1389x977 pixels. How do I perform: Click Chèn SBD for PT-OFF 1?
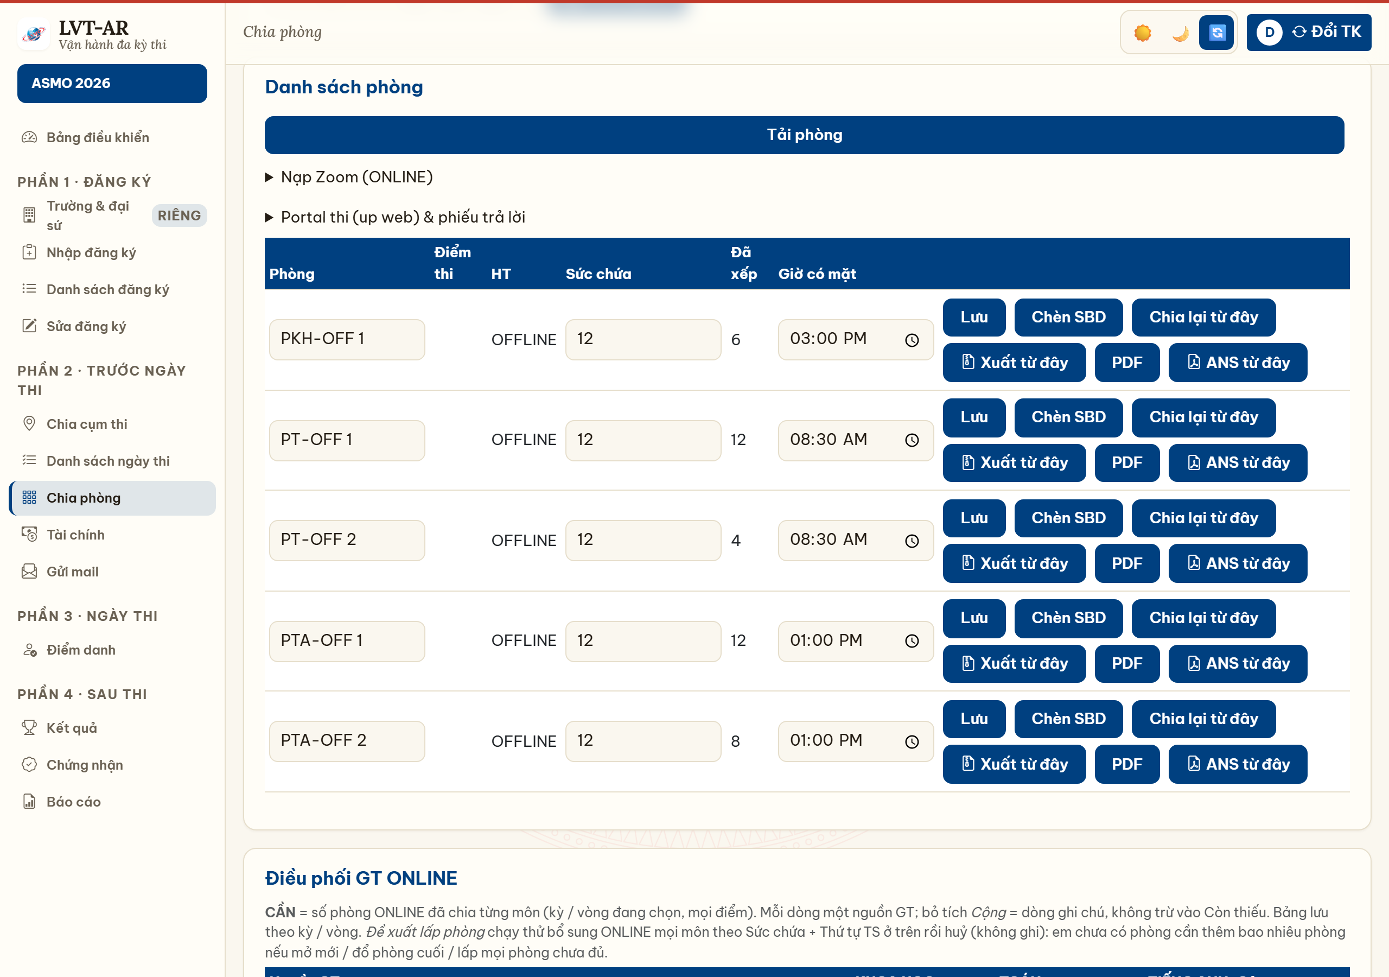pos(1068,417)
